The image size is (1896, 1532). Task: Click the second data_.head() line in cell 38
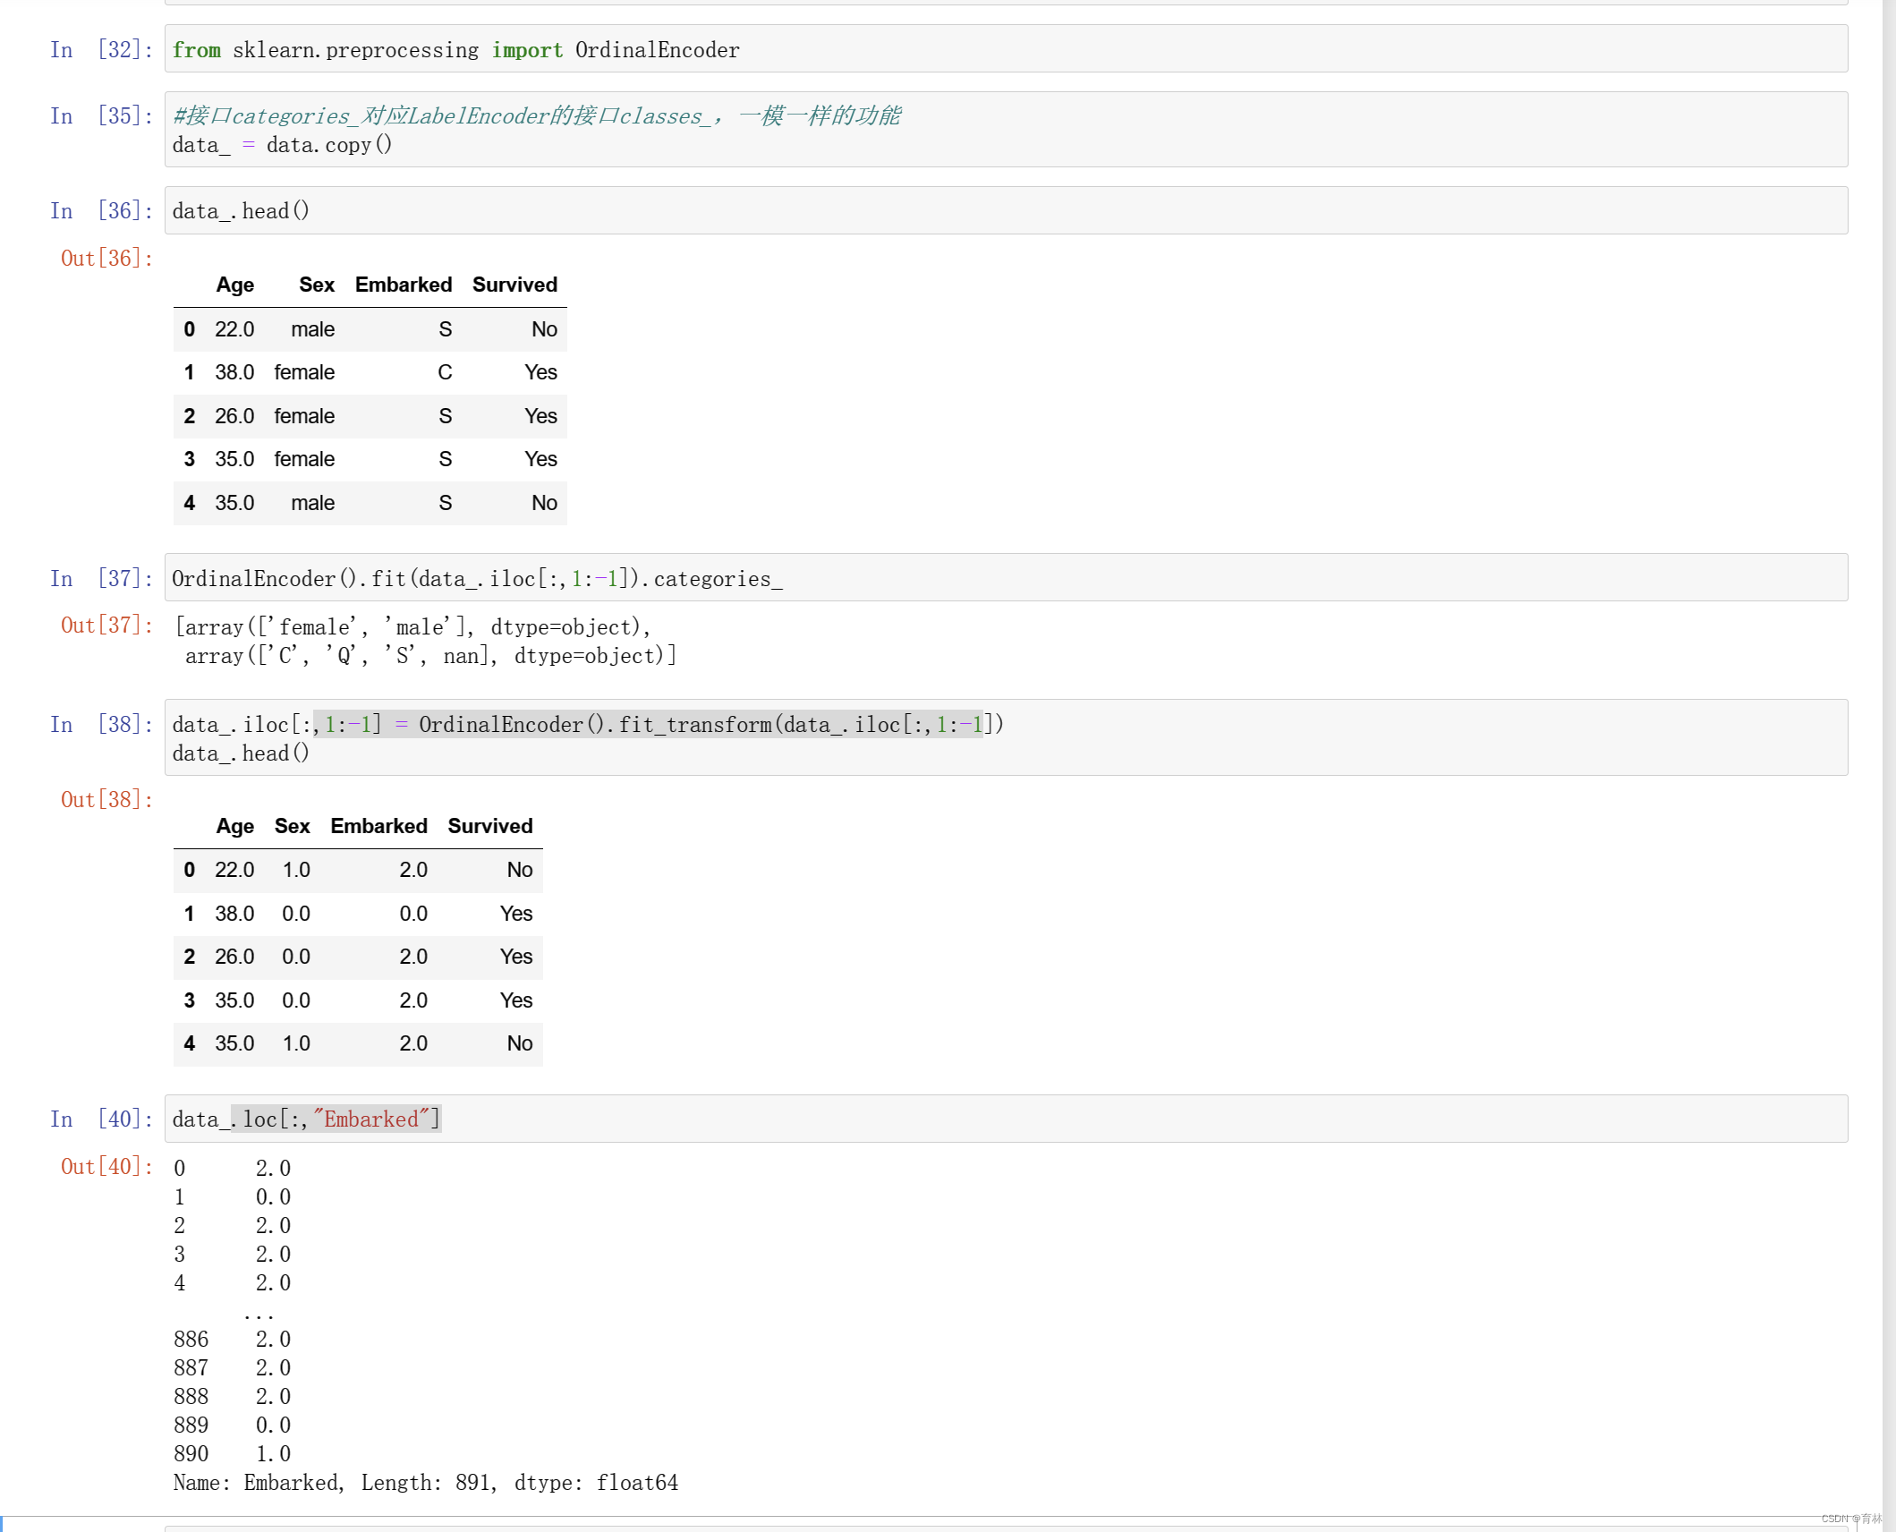click(x=241, y=753)
